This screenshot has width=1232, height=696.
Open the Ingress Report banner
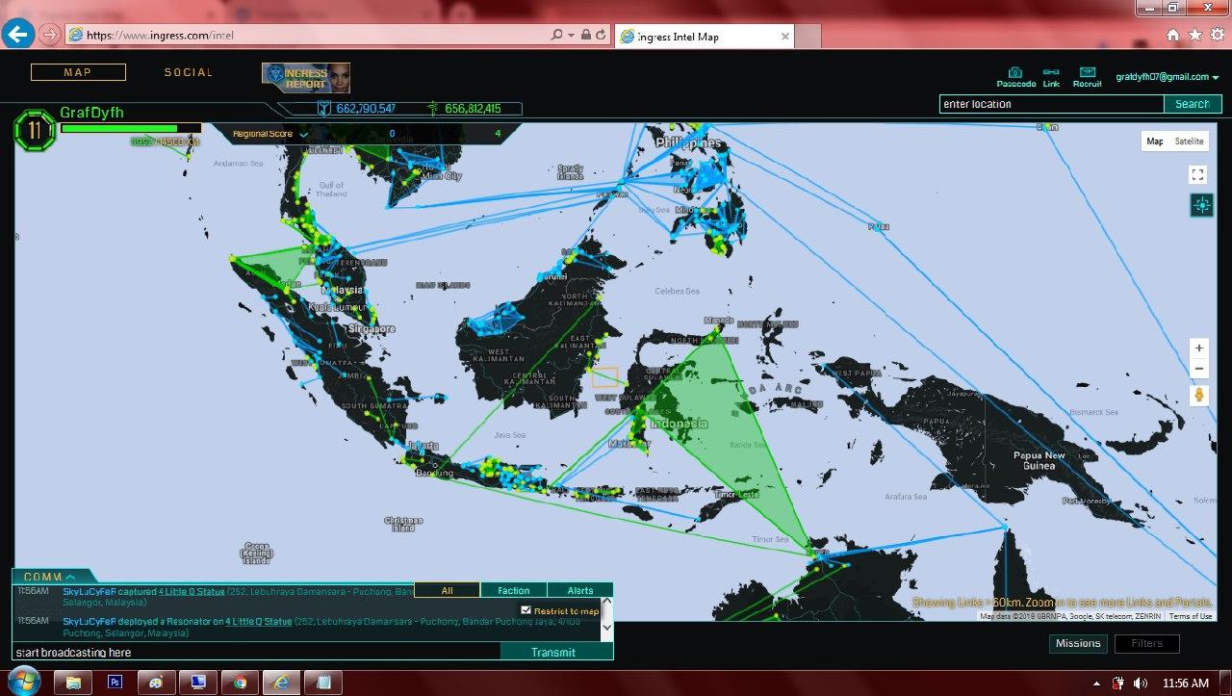306,77
